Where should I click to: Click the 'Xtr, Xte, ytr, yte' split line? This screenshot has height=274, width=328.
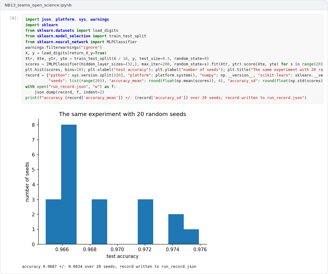(x=117, y=59)
